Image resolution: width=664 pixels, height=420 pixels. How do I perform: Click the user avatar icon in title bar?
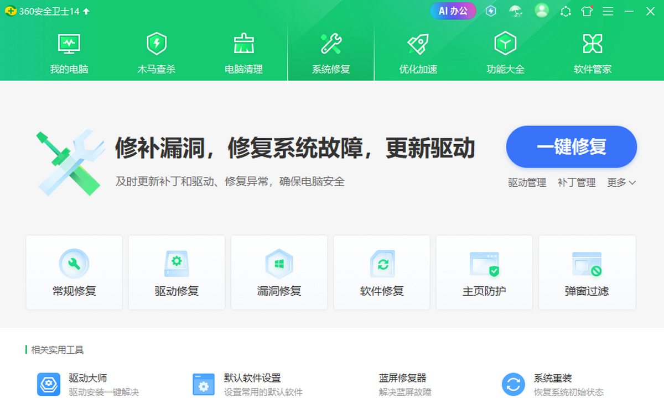click(x=542, y=11)
